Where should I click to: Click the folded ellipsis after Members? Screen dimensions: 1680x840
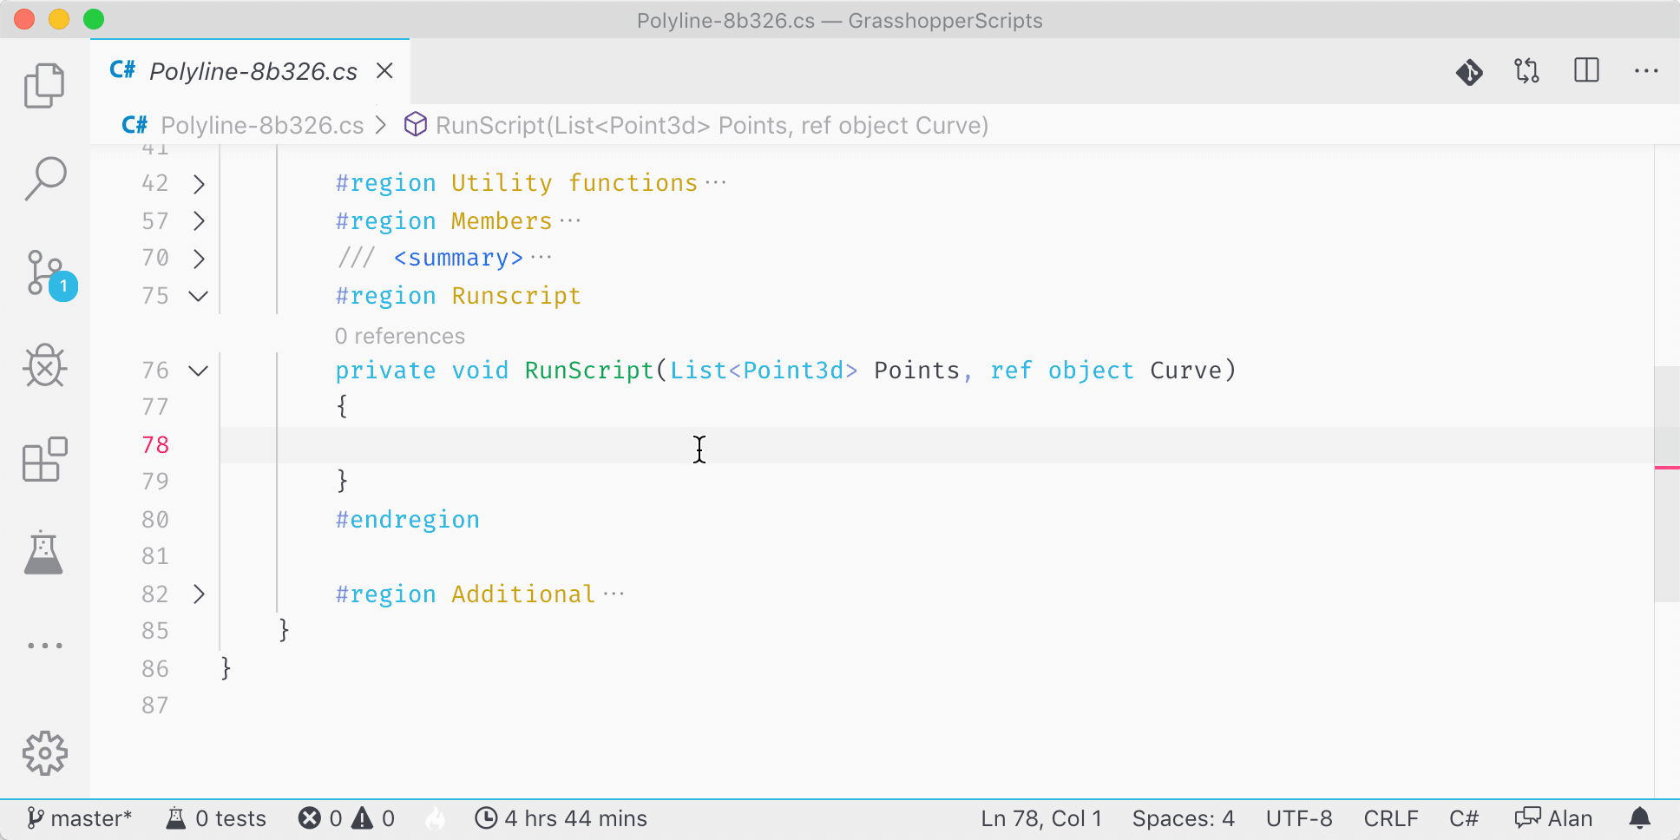pyautogui.click(x=570, y=221)
